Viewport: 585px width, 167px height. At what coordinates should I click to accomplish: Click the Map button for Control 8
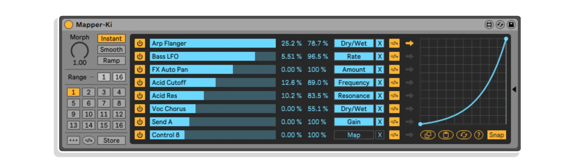pyautogui.click(x=354, y=135)
